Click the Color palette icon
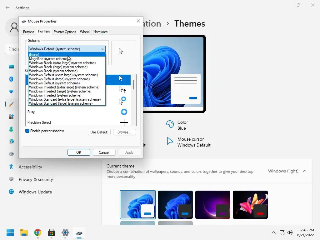Viewport: 320px width, 240px height. click(170, 124)
